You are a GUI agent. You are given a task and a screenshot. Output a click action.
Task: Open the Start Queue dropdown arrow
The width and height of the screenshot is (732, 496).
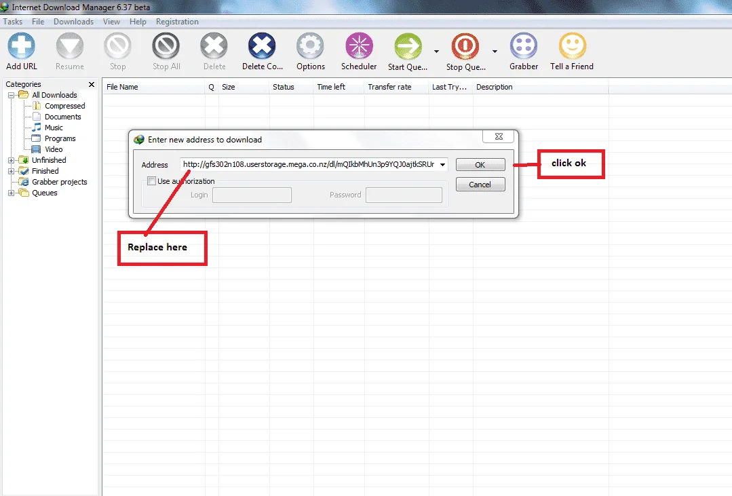pos(436,52)
